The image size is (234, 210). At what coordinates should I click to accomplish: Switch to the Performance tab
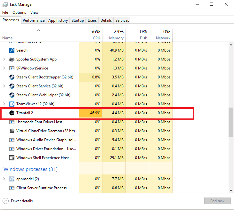34,20
